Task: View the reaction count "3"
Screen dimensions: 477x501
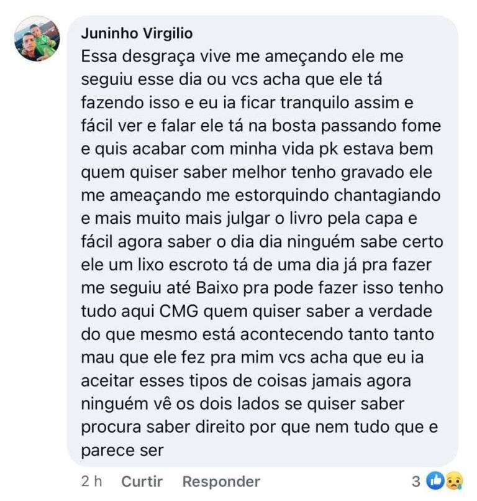Action: click(x=417, y=480)
